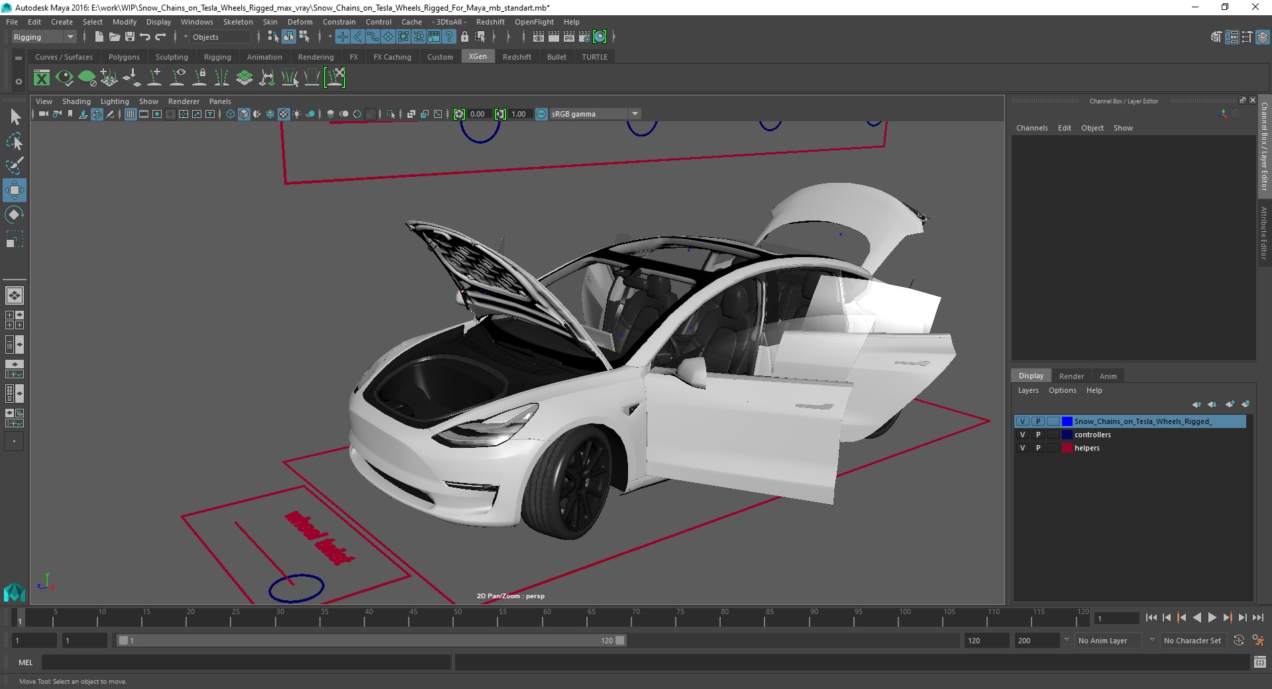
Task: Open the Objects selection mask dropdown
Action: click(x=220, y=37)
